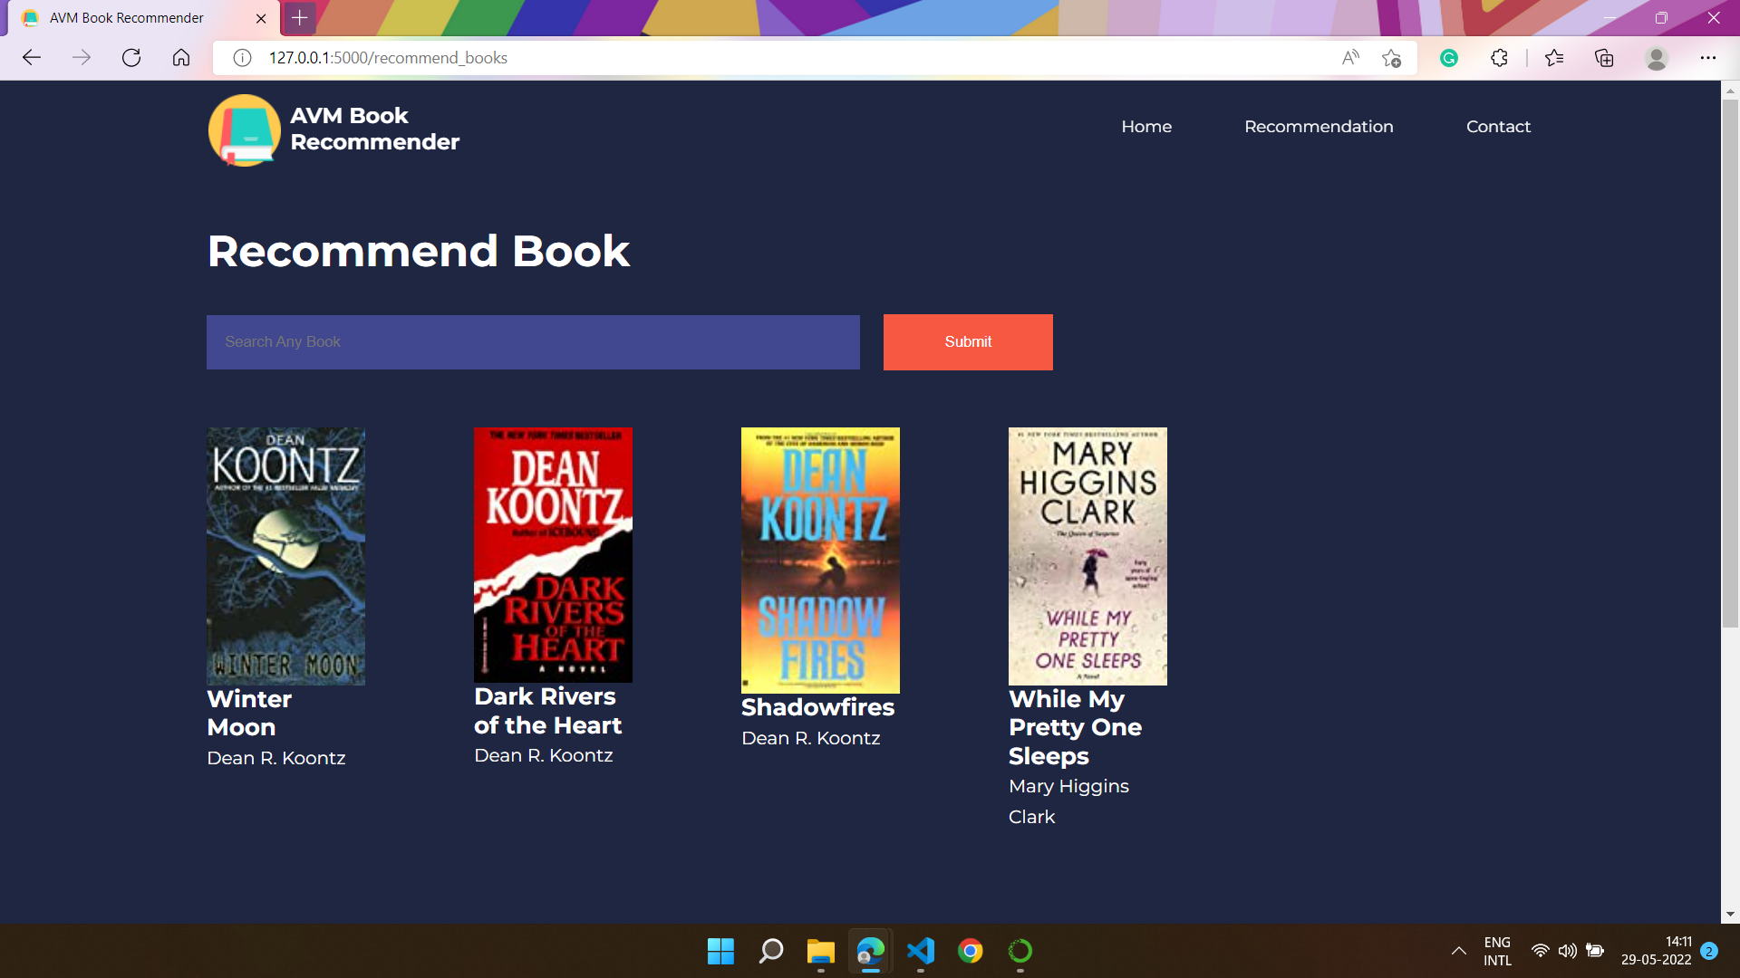Open the Read aloud icon in address bar
Image resolution: width=1740 pixels, height=978 pixels.
[x=1350, y=58]
